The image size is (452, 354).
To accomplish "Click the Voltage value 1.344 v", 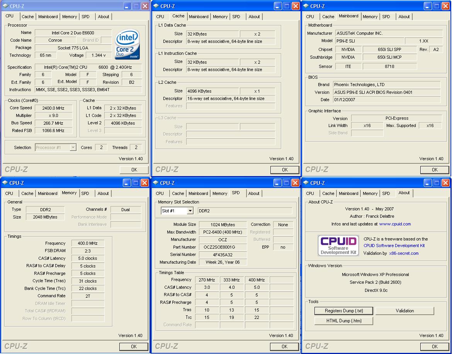I will point(99,55).
